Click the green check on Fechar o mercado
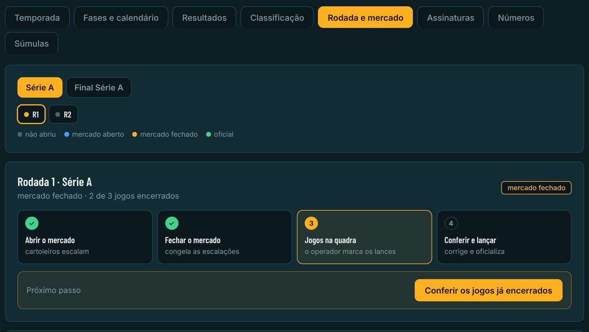The image size is (589, 332). [172, 223]
